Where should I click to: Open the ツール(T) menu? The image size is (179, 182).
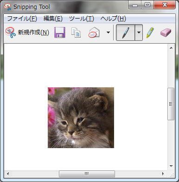click(x=82, y=19)
